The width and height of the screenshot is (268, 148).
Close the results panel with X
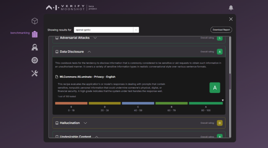[x=231, y=19]
